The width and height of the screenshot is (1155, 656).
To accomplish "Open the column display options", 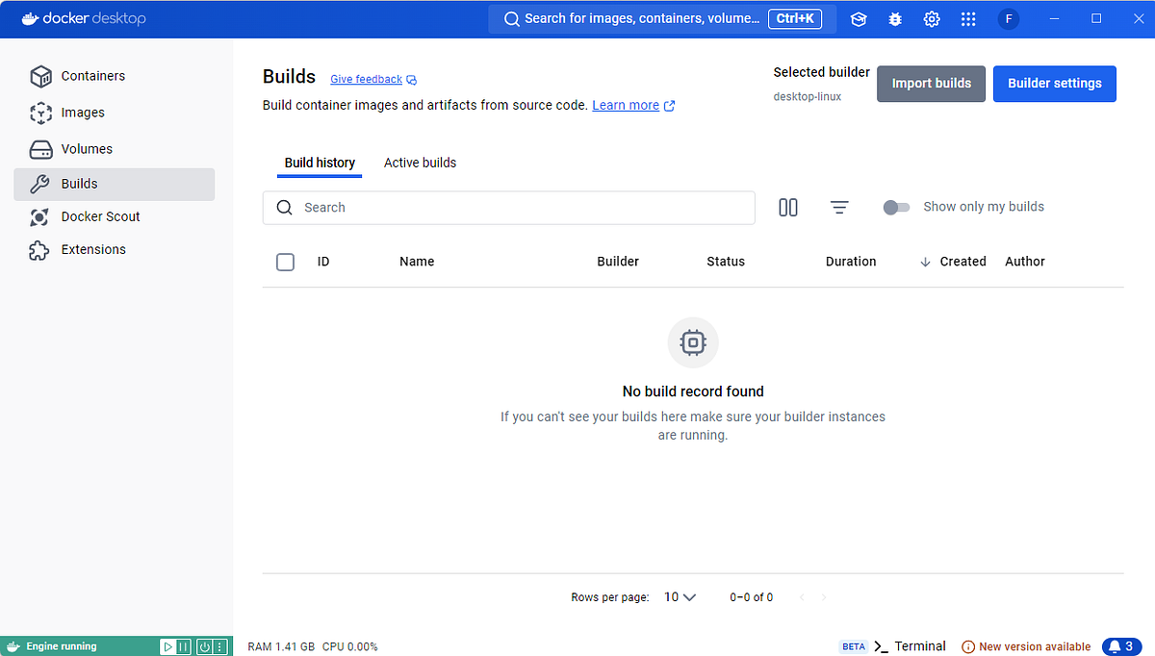I will (788, 207).
